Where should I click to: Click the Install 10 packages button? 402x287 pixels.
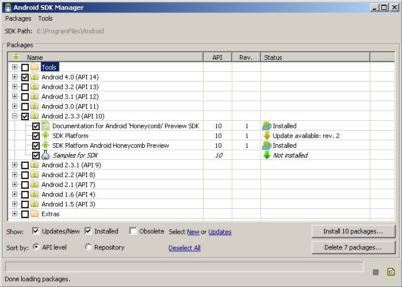click(x=353, y=231)
